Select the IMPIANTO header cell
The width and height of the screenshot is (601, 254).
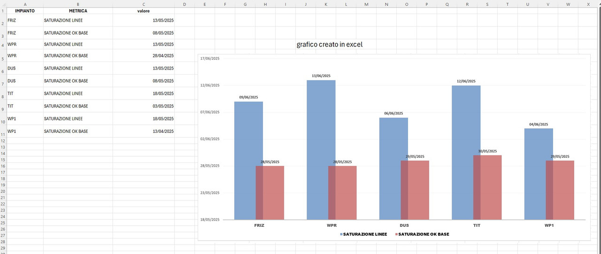click(25, 10)
